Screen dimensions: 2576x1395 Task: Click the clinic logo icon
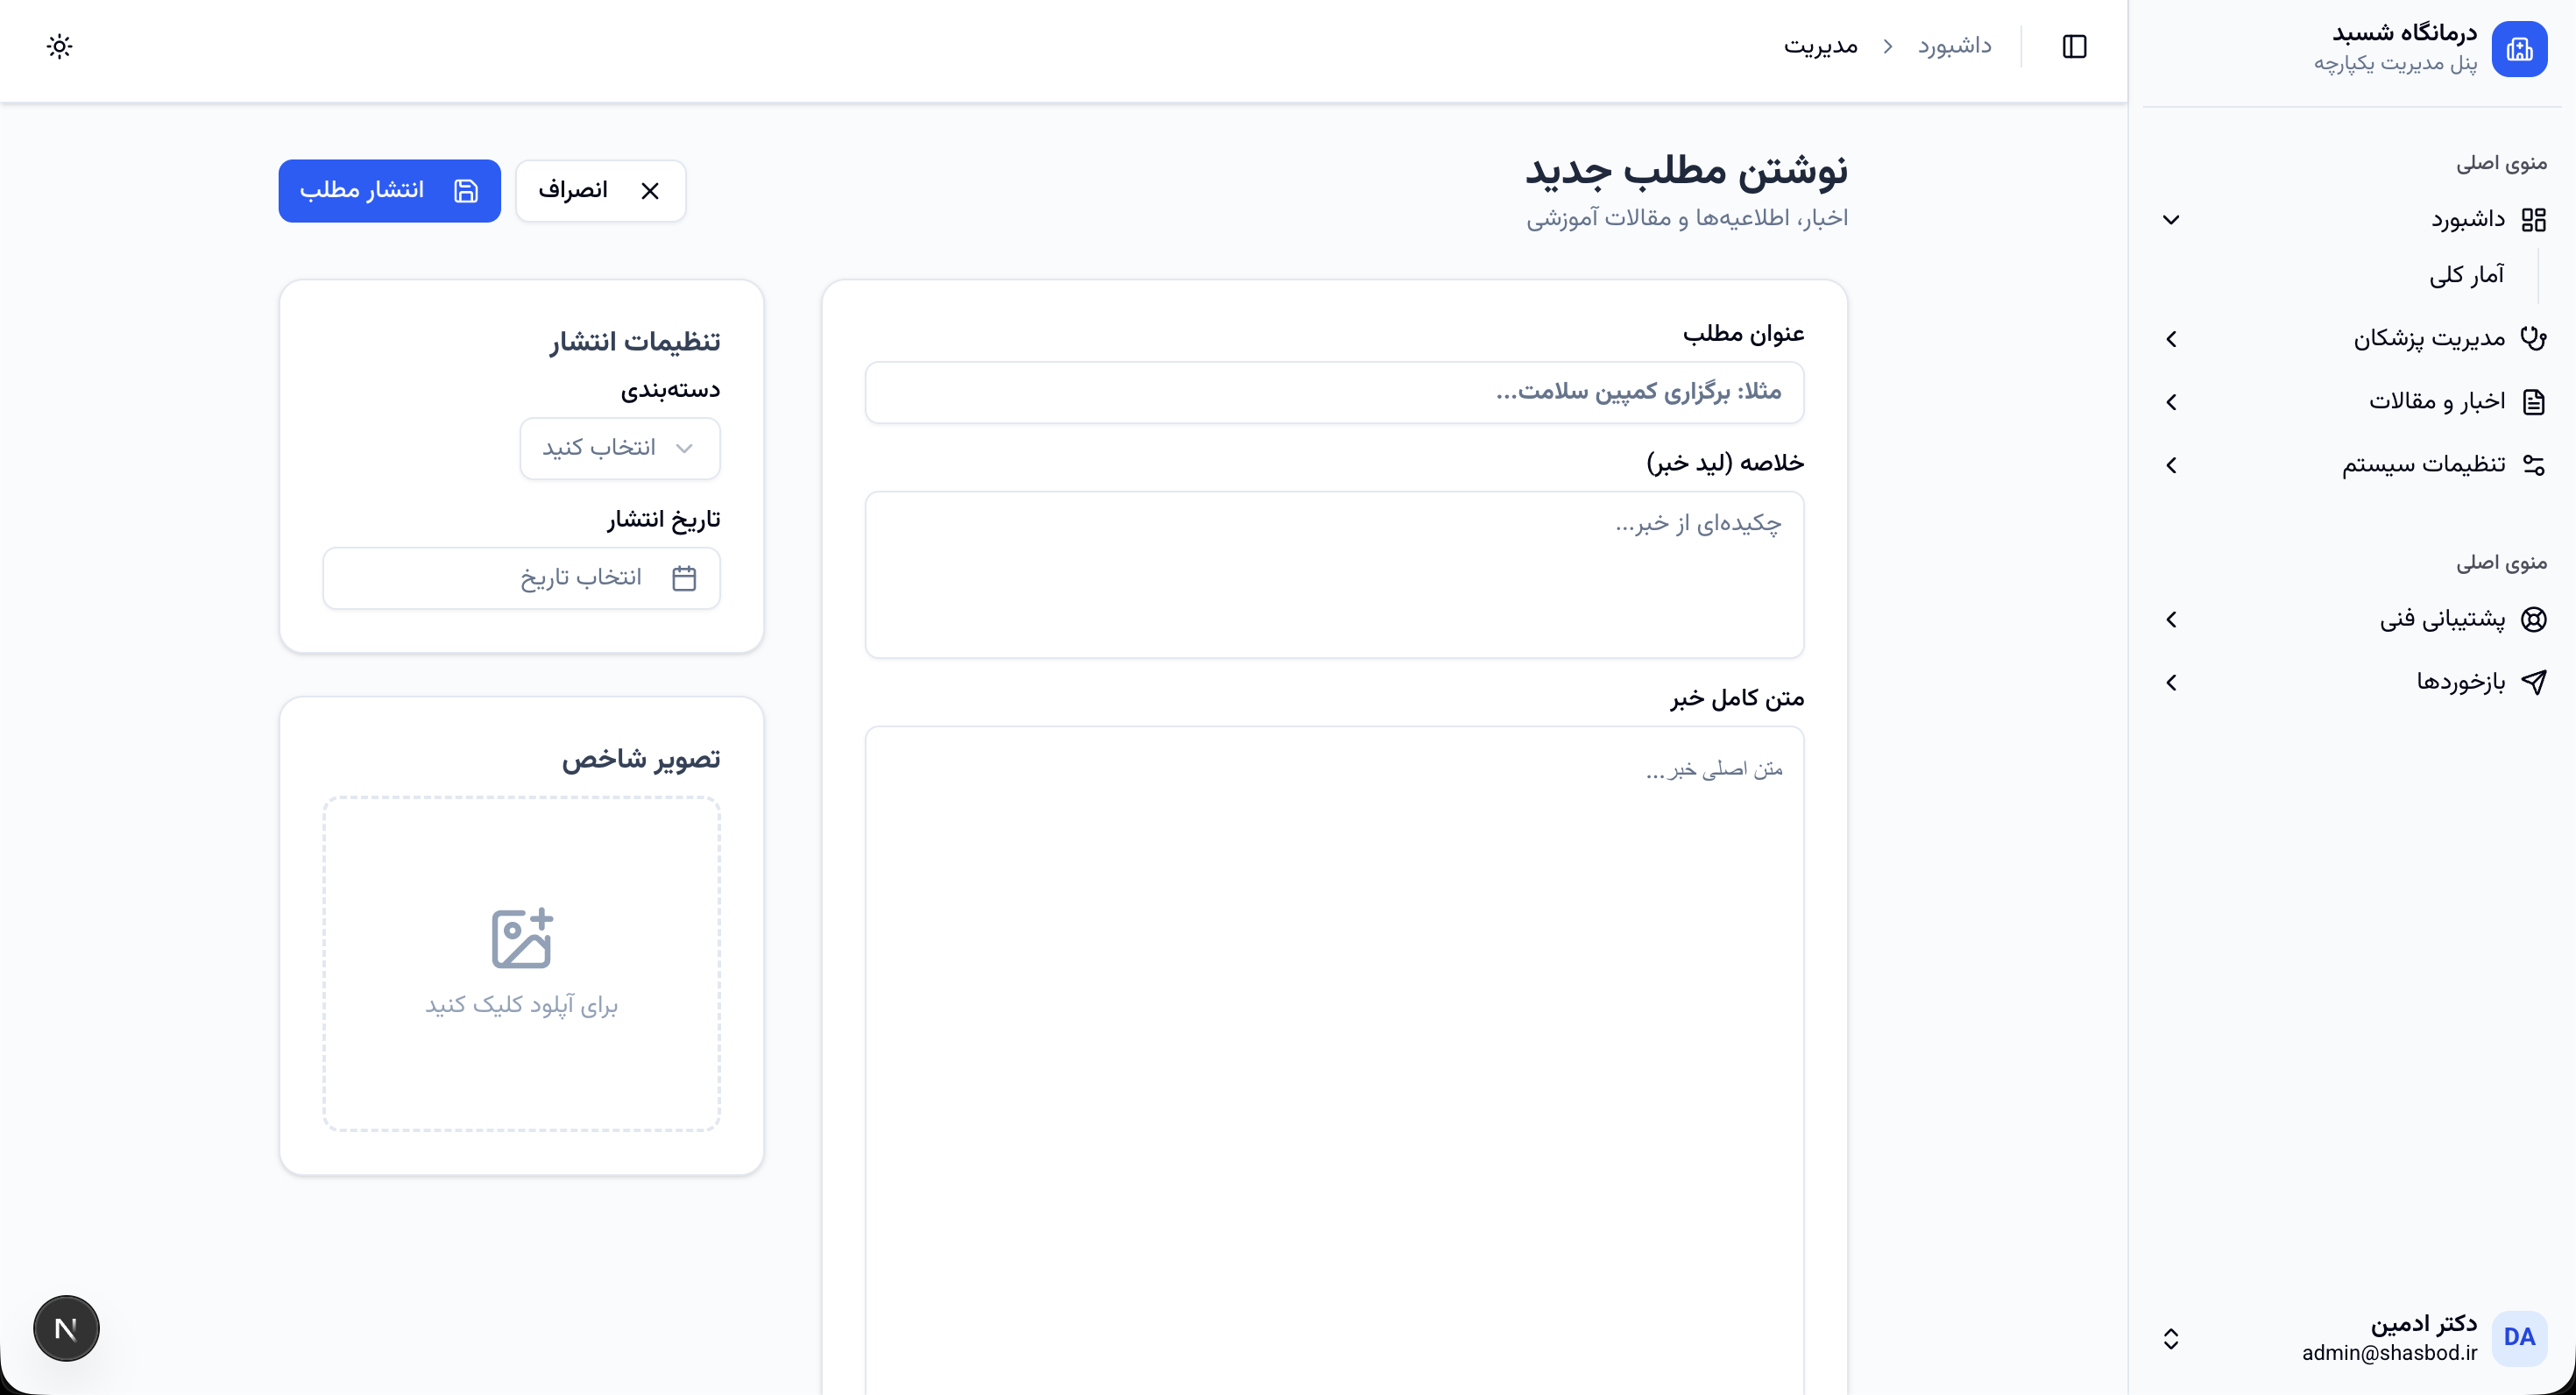point(2518,48)
